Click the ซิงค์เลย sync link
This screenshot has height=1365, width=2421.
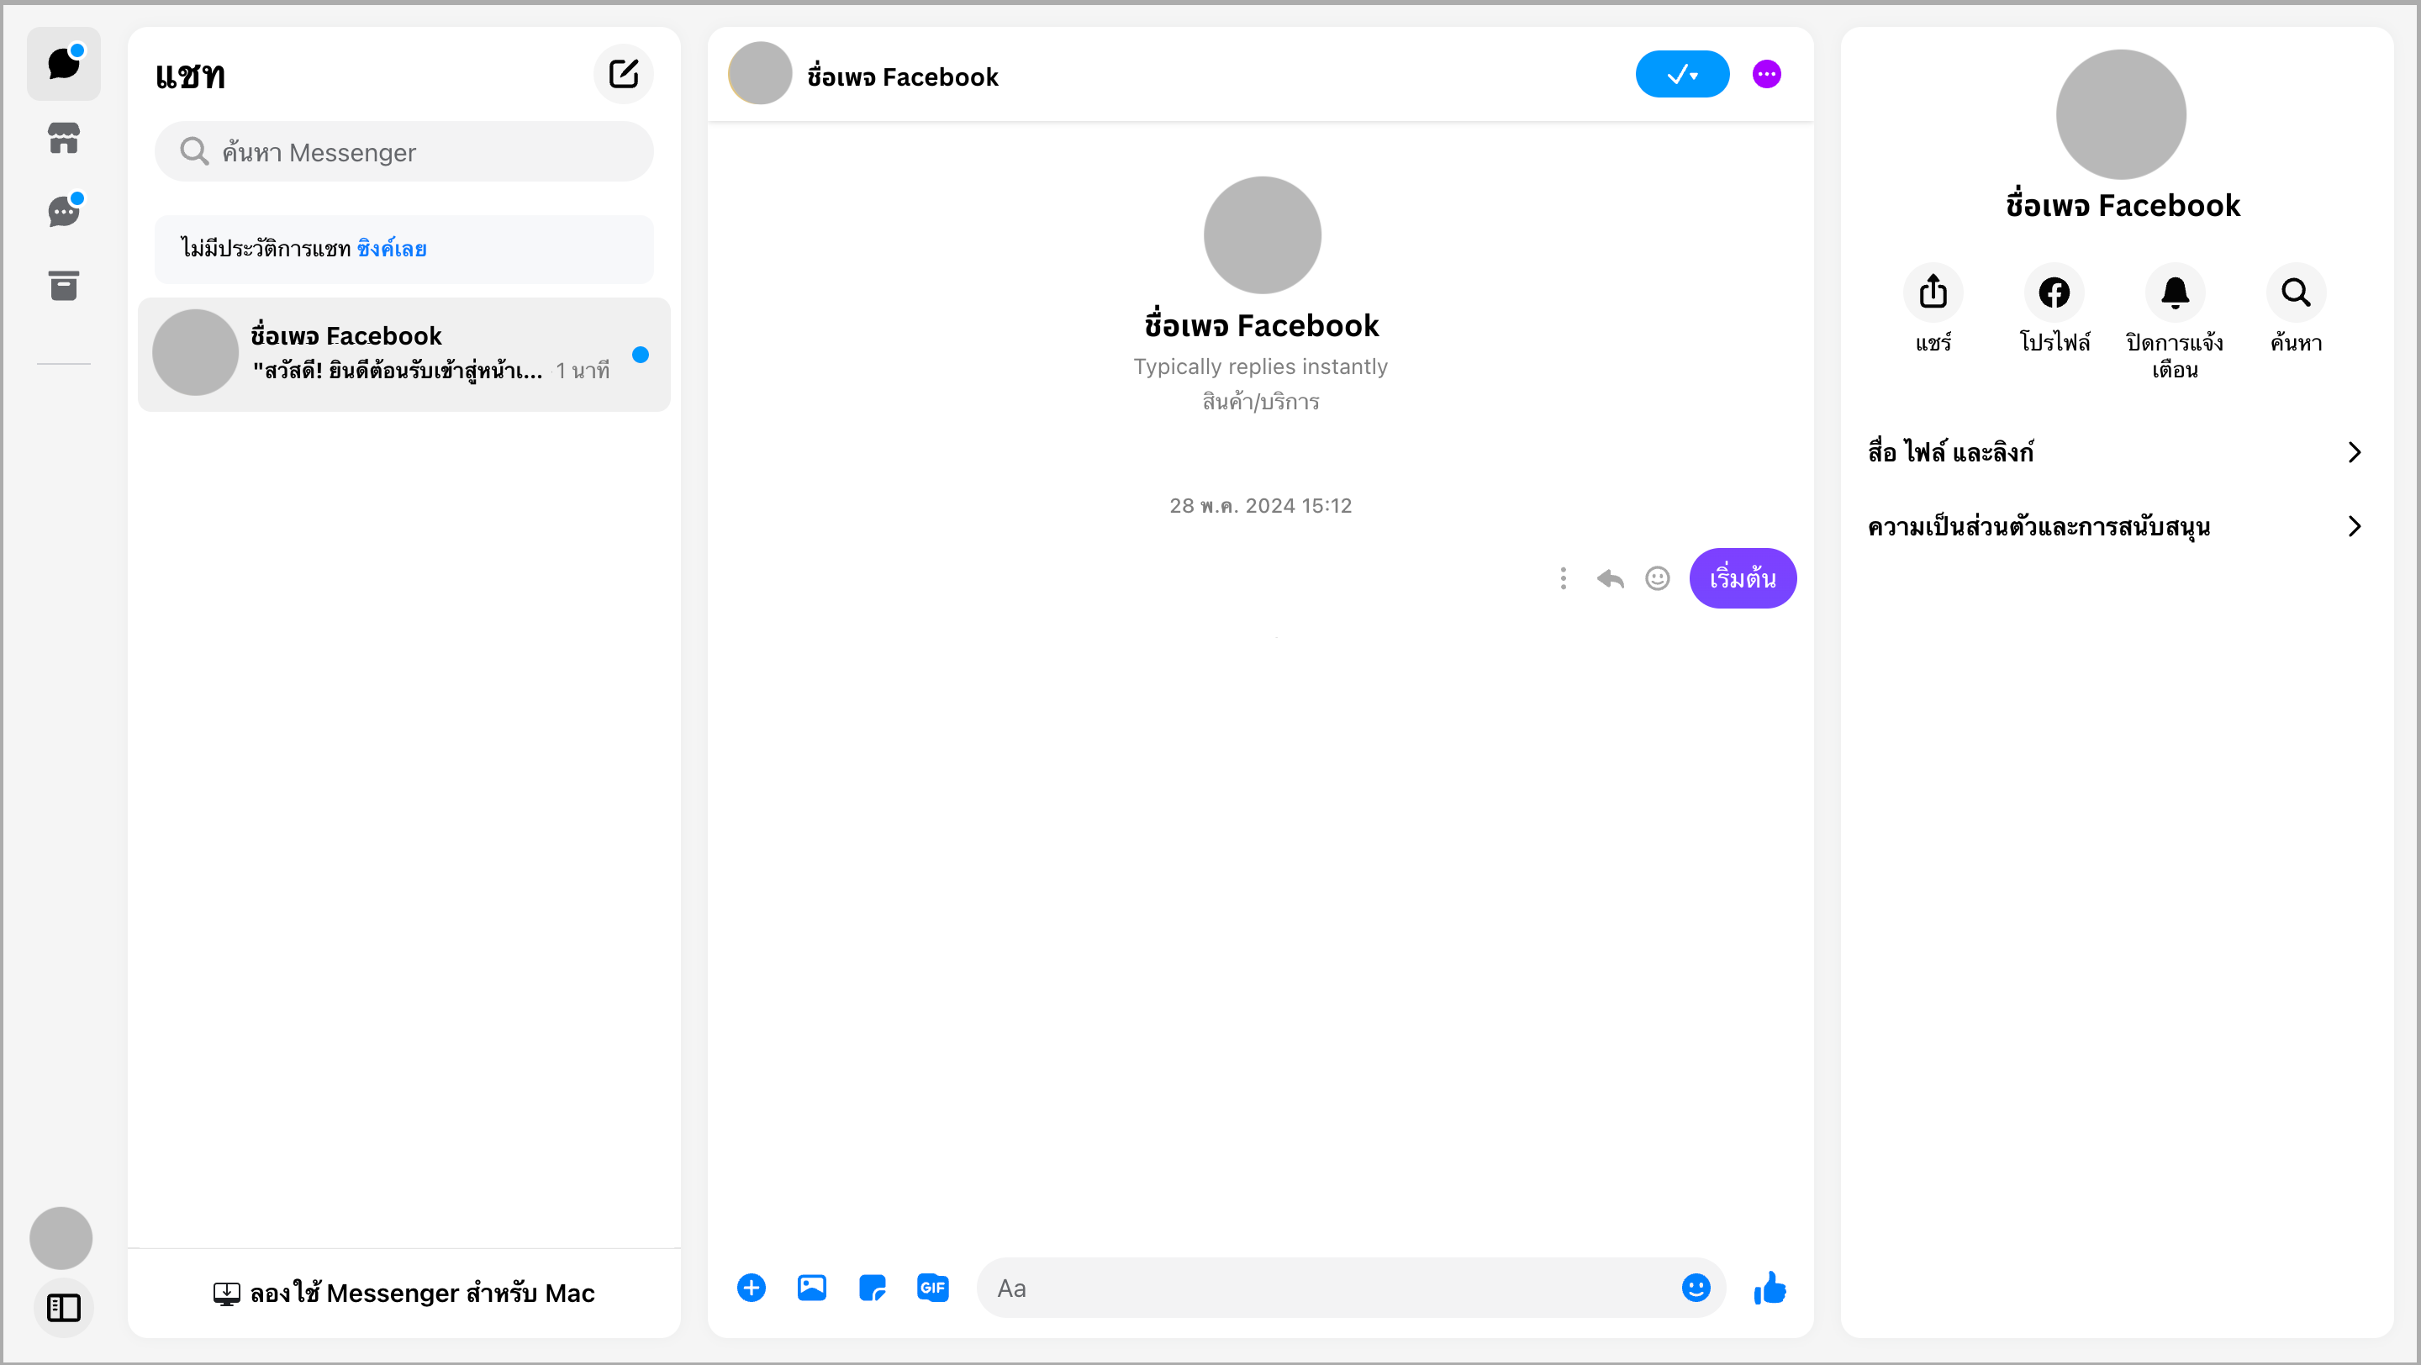pyautogui.click(x=392, y=249)
